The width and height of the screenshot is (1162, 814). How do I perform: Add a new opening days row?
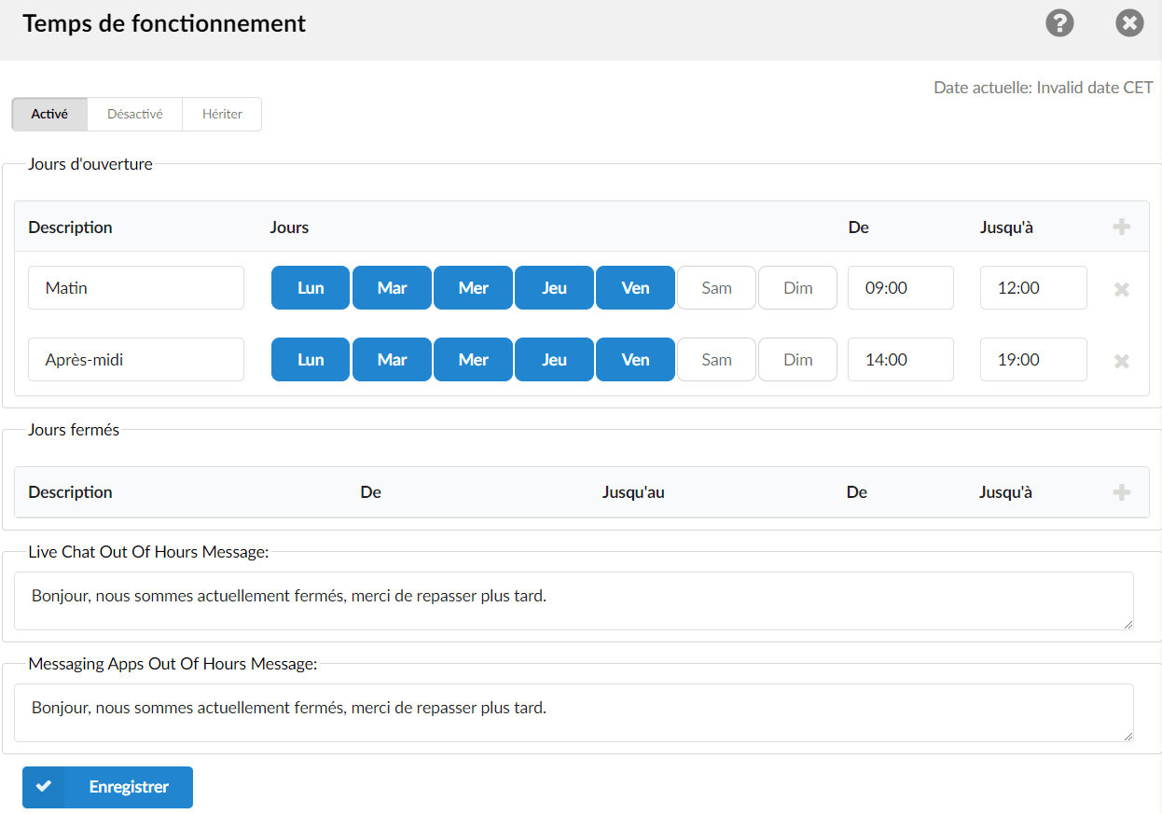pos(1122,228)
